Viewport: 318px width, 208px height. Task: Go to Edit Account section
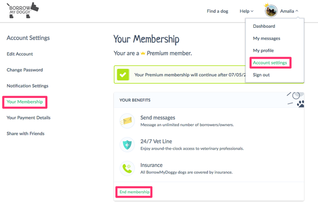pos(20,54)
